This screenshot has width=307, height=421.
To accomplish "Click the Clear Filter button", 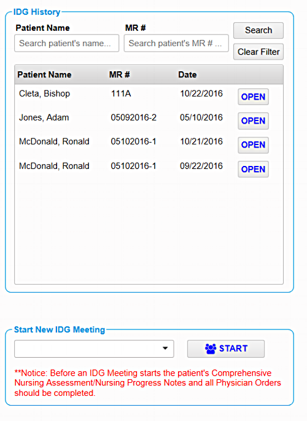I will click(x=258, y=52).
